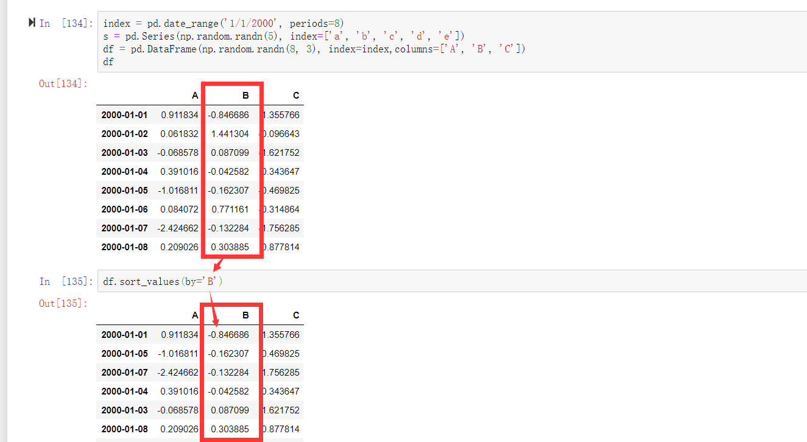
Task: Click column header C in first table
Action: [x=296, y=96]
